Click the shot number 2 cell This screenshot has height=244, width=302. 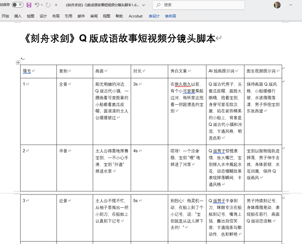(x=39, y=168)
